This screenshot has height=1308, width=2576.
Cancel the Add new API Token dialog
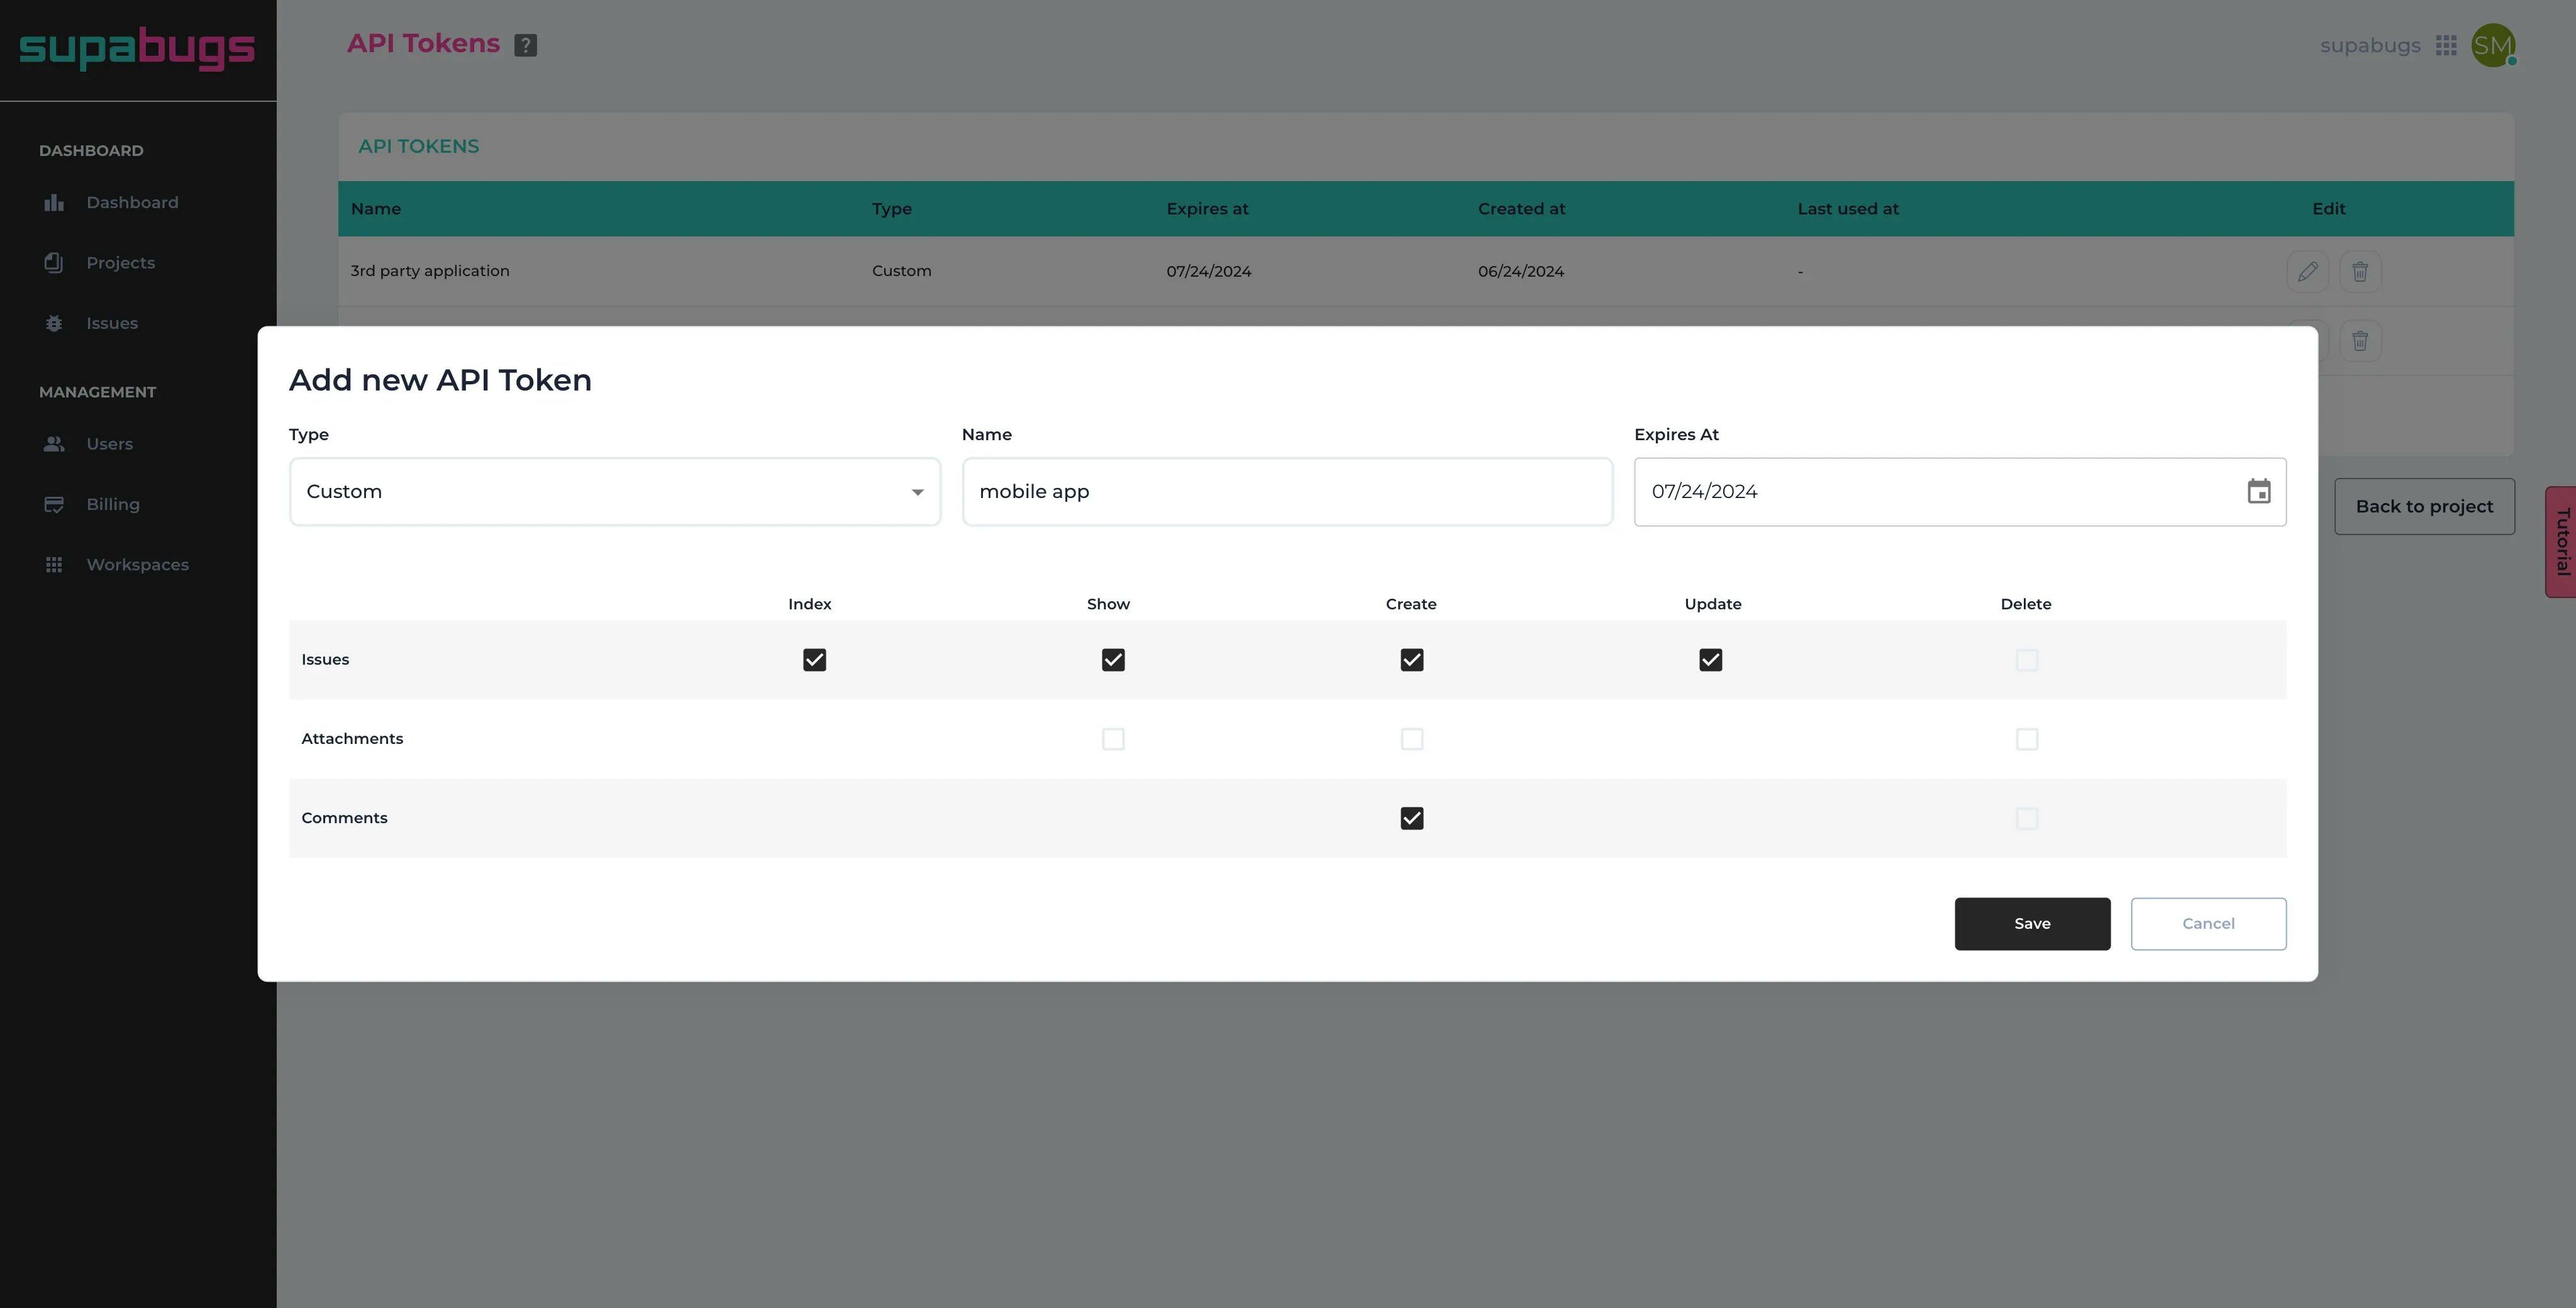[2208, 924]
